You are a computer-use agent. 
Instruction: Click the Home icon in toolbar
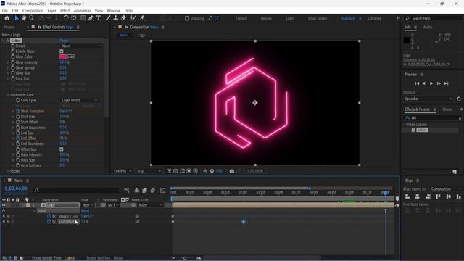(7, 18)
